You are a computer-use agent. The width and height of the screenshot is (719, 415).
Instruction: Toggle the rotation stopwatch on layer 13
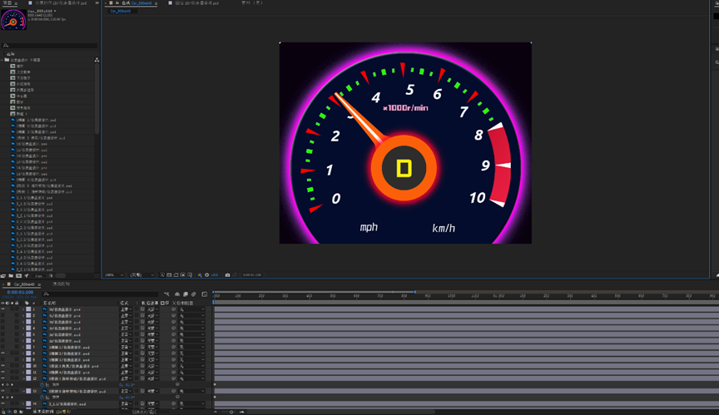[42, 398]
